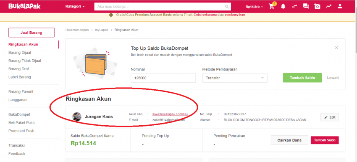The image size is (357, 162).
Task: Open Barang Draf in sidebar
Action: pos(18,69)
